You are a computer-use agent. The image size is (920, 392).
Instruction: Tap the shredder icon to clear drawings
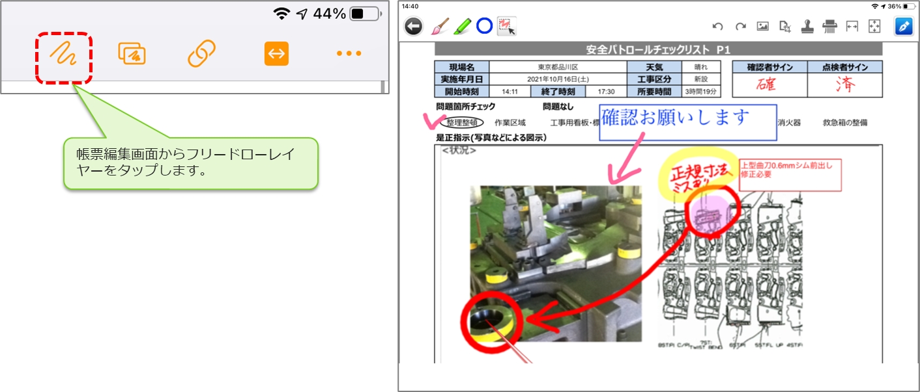point(829,27)
